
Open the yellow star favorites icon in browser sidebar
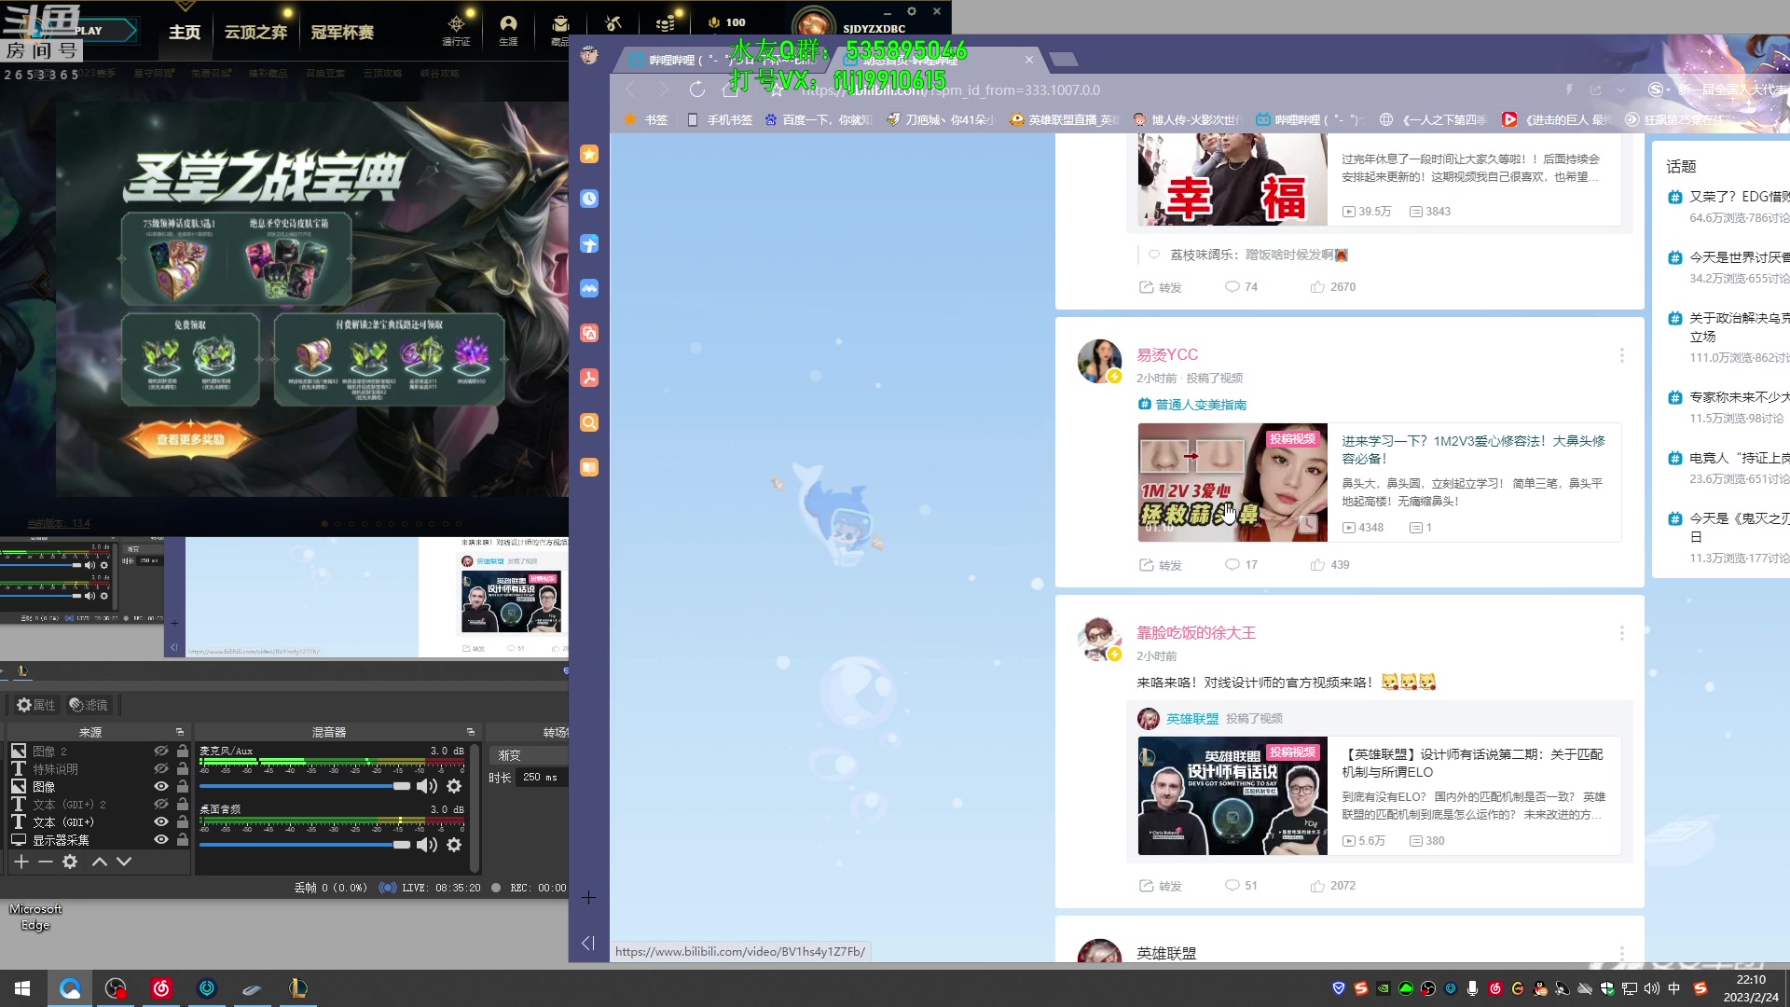[x=589, y=154]
